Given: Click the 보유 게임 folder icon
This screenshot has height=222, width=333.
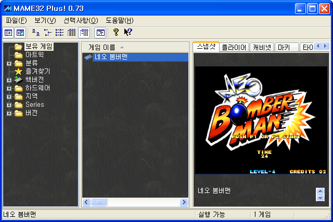Looking at the screenshot, I should click(x=19, y=47).
